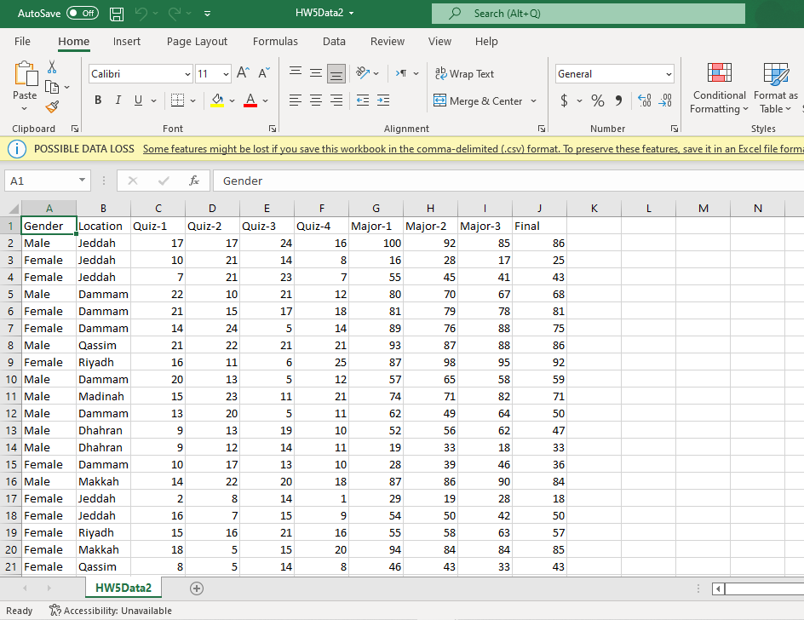Click the Orientation angled text icon
Screen dimensions: 804x620
click(x=363, y=73)
